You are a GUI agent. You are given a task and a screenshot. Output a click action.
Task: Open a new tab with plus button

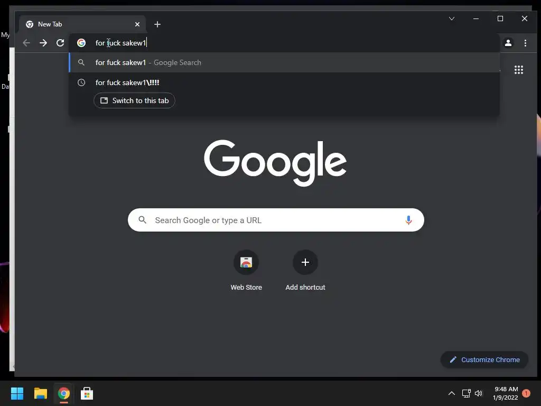pyautogui.click(x=157, y=24)
